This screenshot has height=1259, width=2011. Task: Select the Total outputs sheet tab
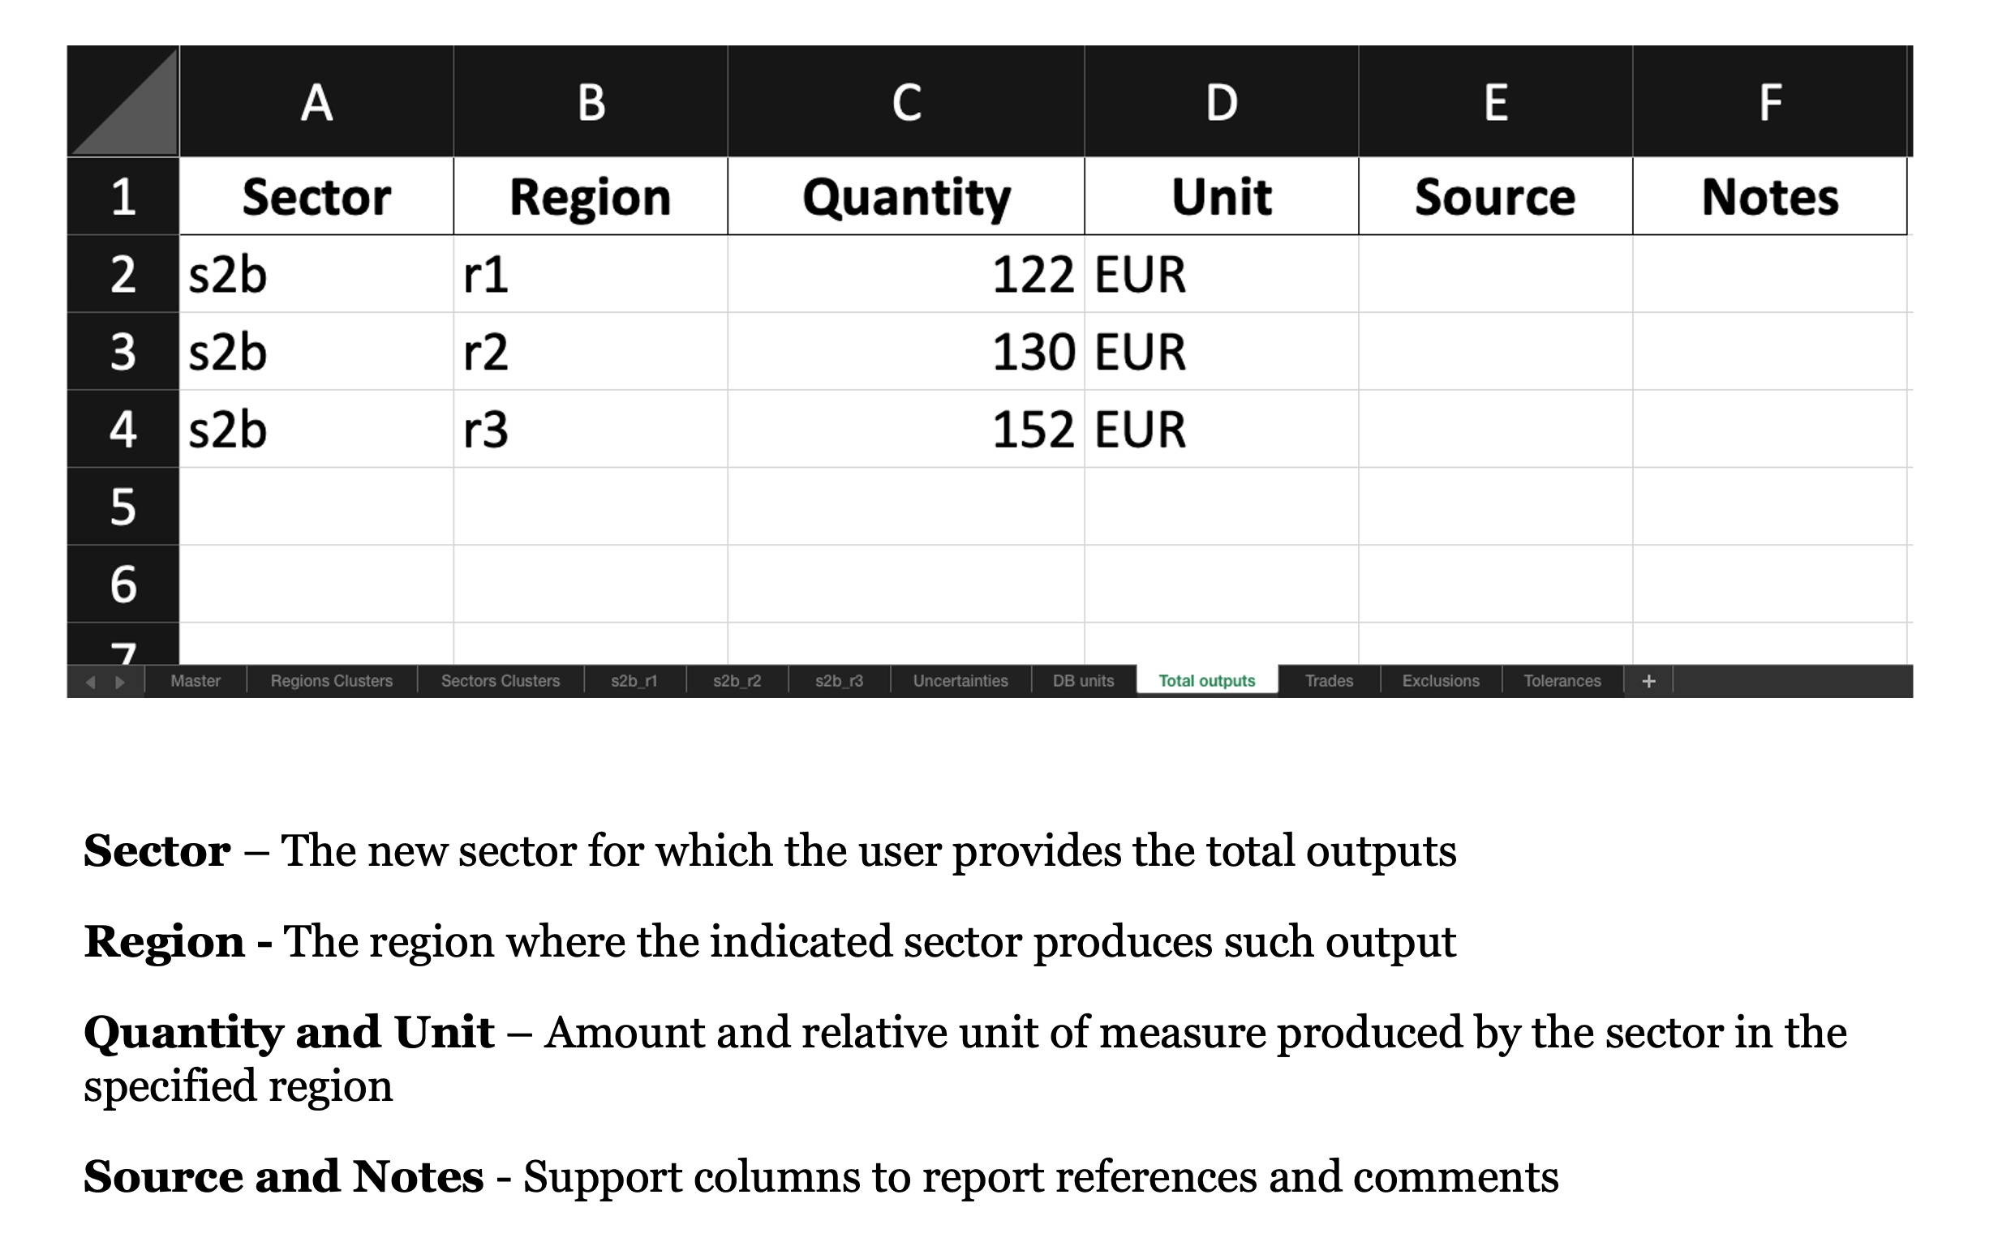(x=1207, y=680)
